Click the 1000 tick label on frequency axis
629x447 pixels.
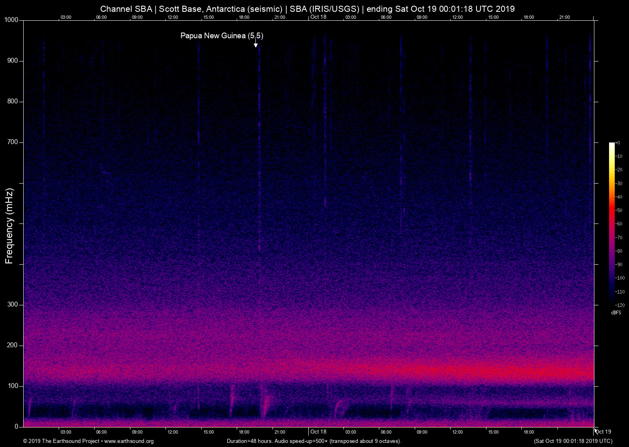pyautogui.click(x=11, y=20)
